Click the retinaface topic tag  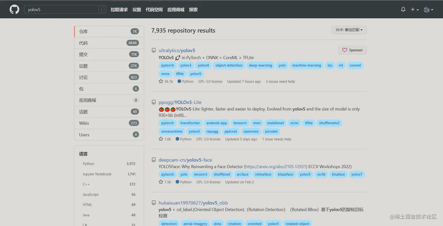point(263,174)
